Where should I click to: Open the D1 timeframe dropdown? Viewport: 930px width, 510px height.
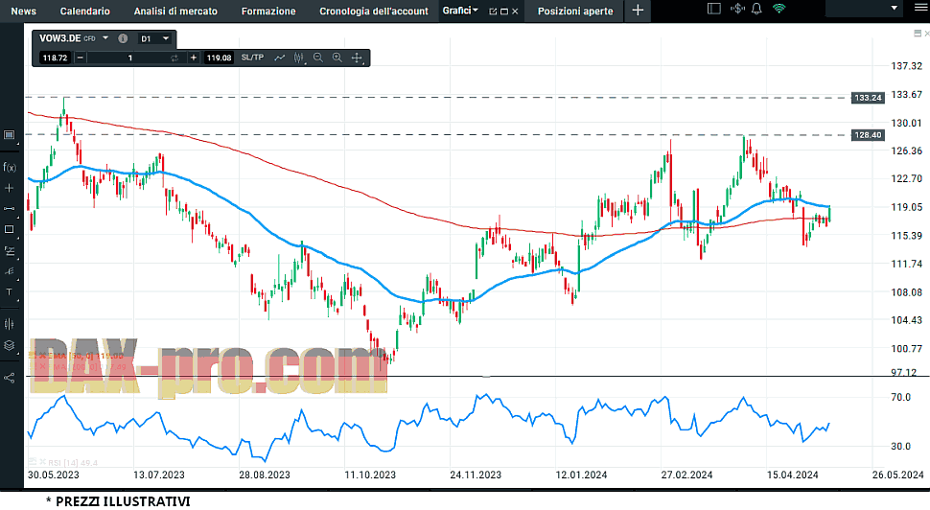click(155, 38)
